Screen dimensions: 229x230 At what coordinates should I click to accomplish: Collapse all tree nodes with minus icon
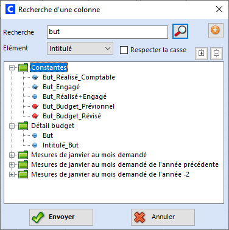click(216, 53)
